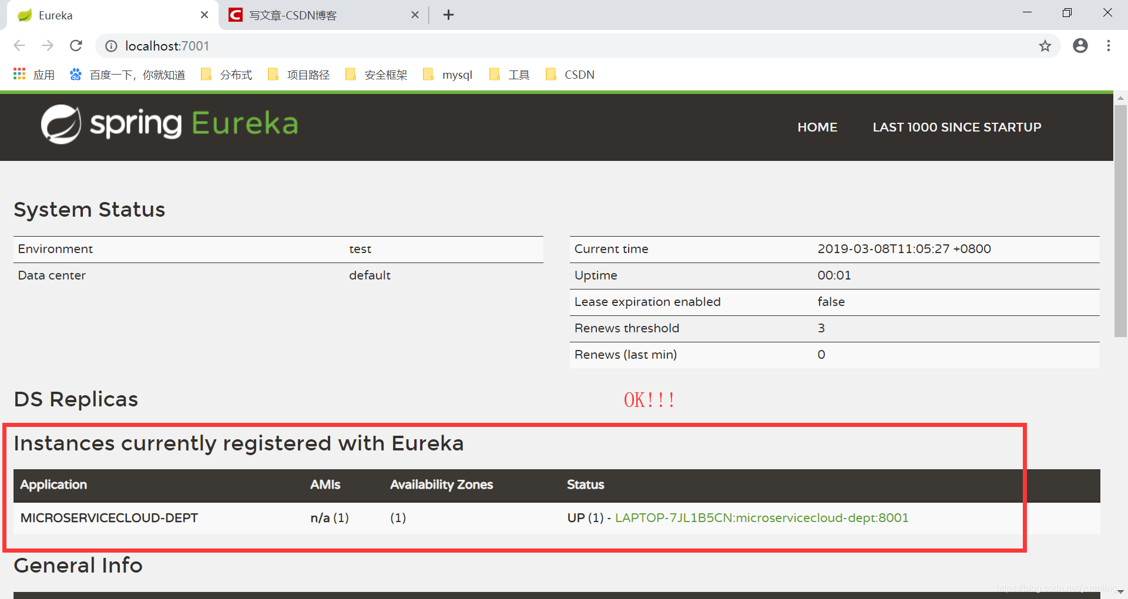The image size is (1128, 599).
Task: Open the Chrome profile account icon
Action: (x=1080, y=46)
